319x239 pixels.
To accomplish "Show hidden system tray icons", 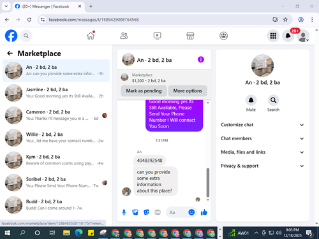I will [256, 233].
